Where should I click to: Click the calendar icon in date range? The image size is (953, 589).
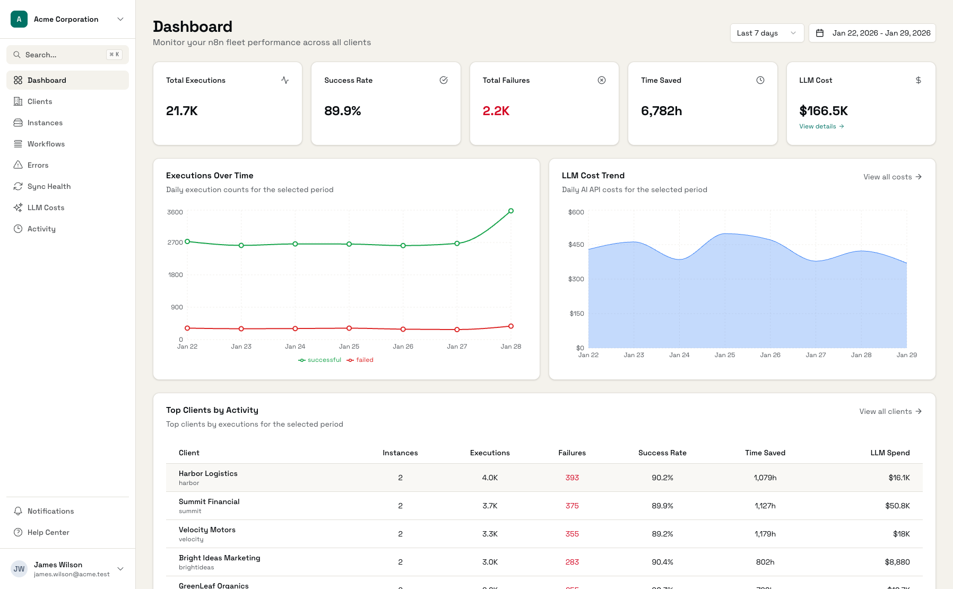(x=820, y=33)
